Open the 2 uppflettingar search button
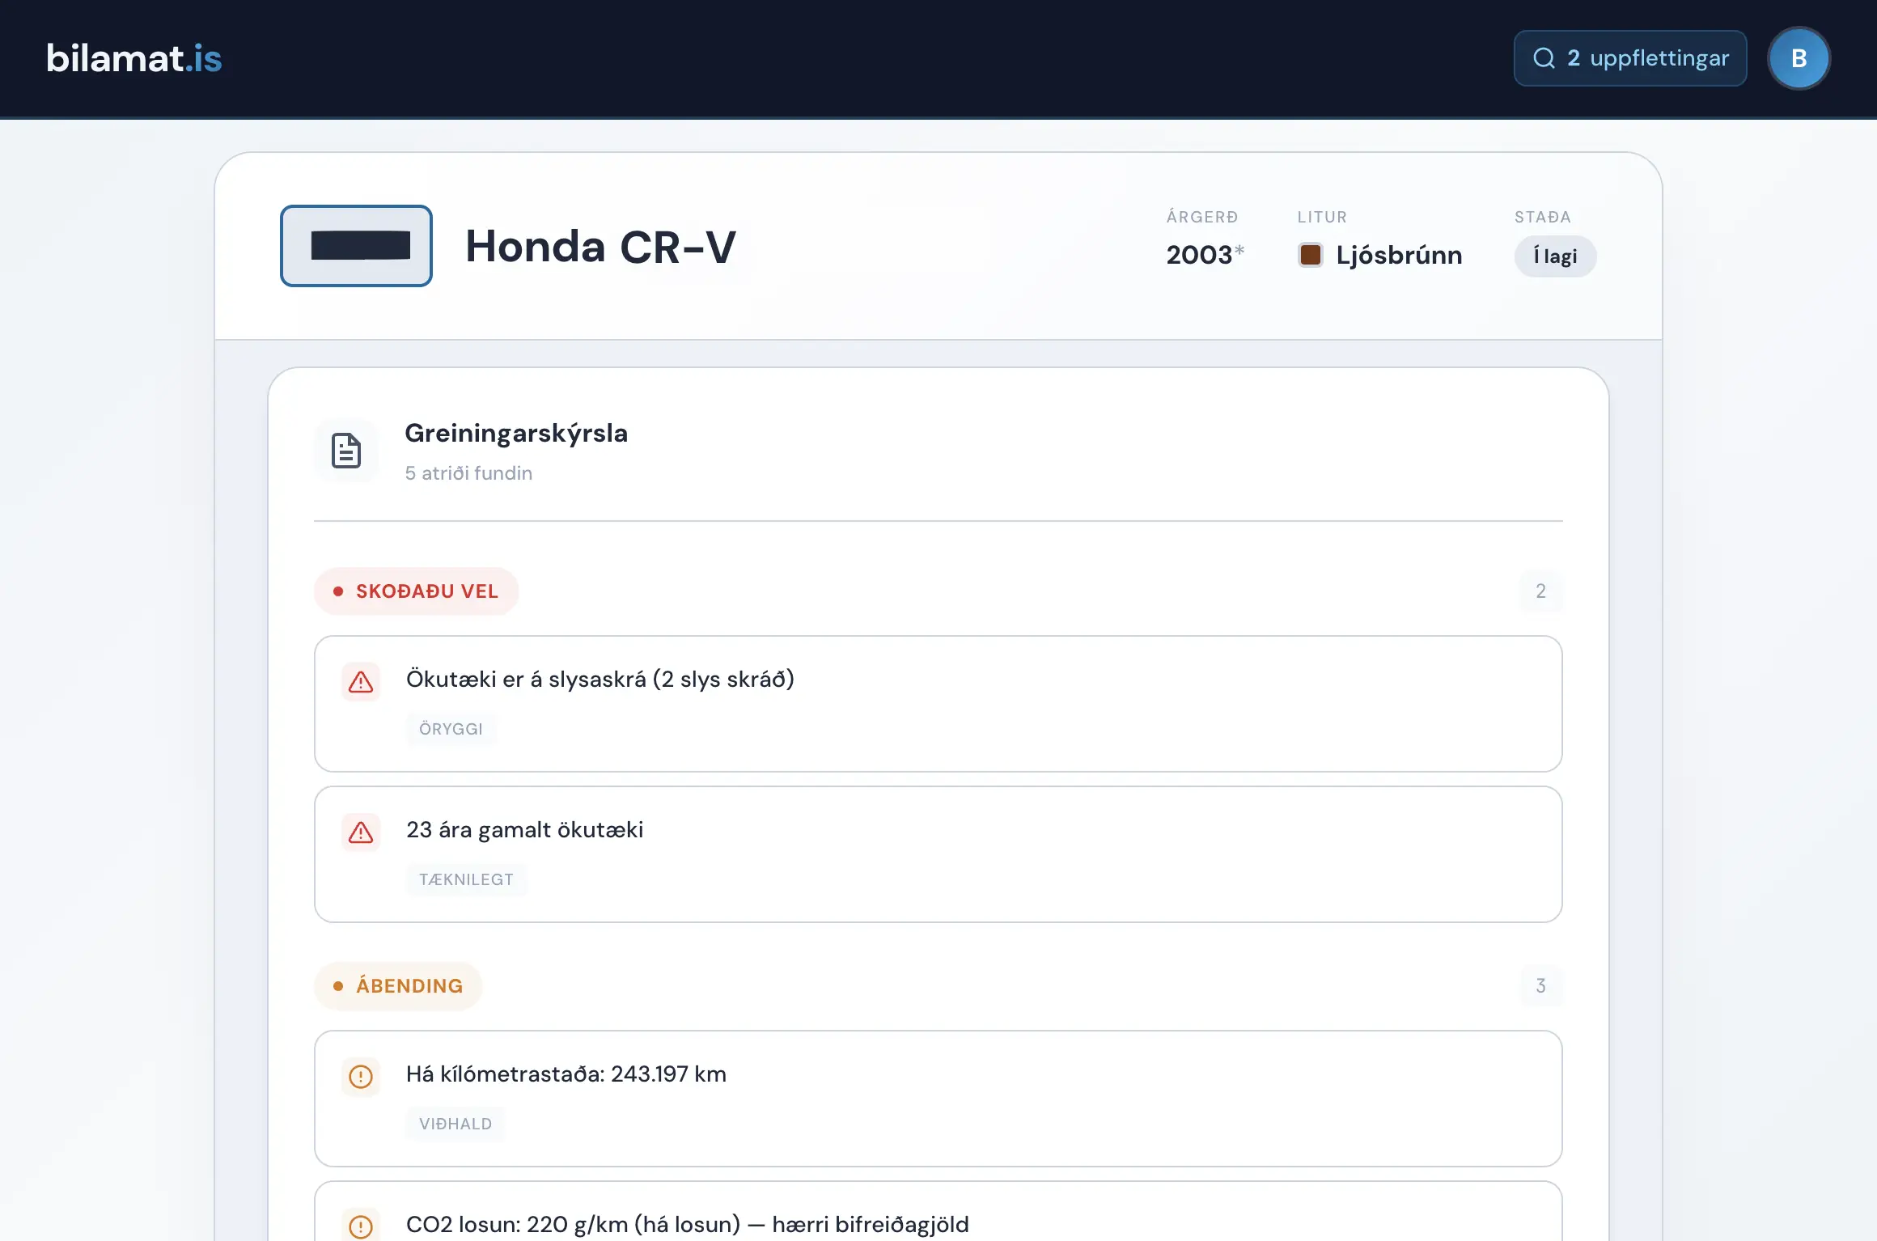1877x1241 pixels. coord(1629,58)
